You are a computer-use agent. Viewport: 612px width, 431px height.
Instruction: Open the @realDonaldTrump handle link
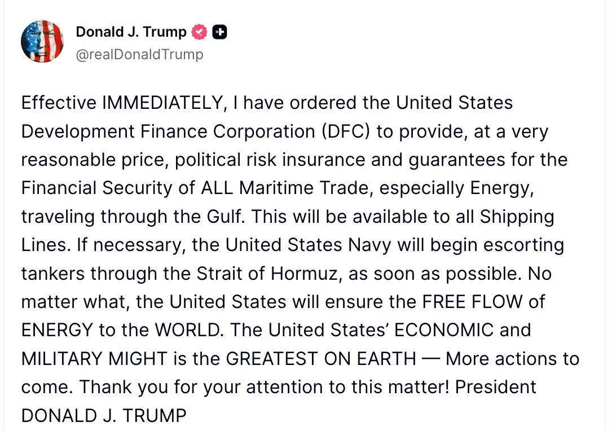click(139, 55)
